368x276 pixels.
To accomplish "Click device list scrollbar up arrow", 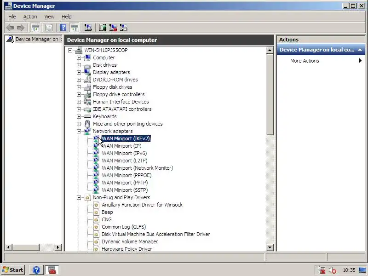I will pos(270,50).
